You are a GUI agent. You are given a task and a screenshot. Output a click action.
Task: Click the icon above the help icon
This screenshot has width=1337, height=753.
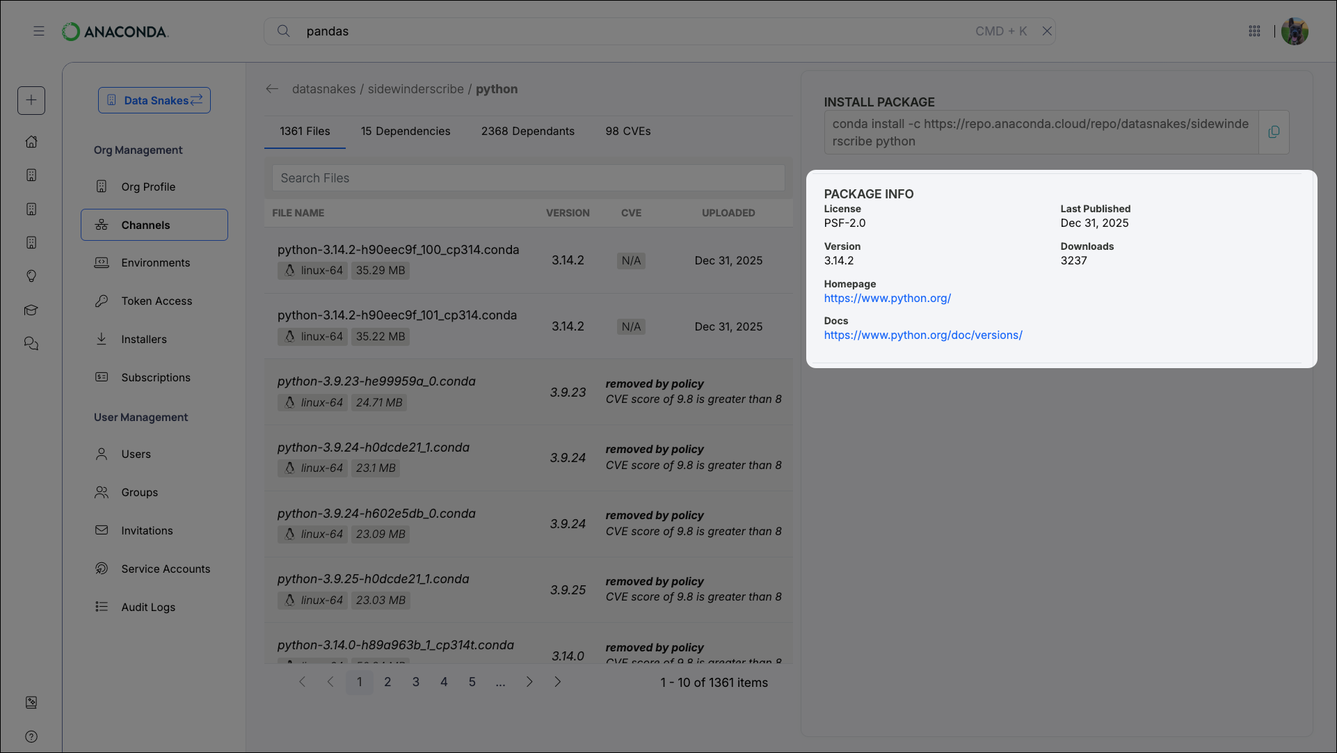point(31,702)
